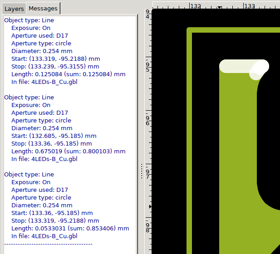Click 'In file: 4LEDs-B_Cu.gbl' in the last message block

pyautogui.click(x=44, y=236)
